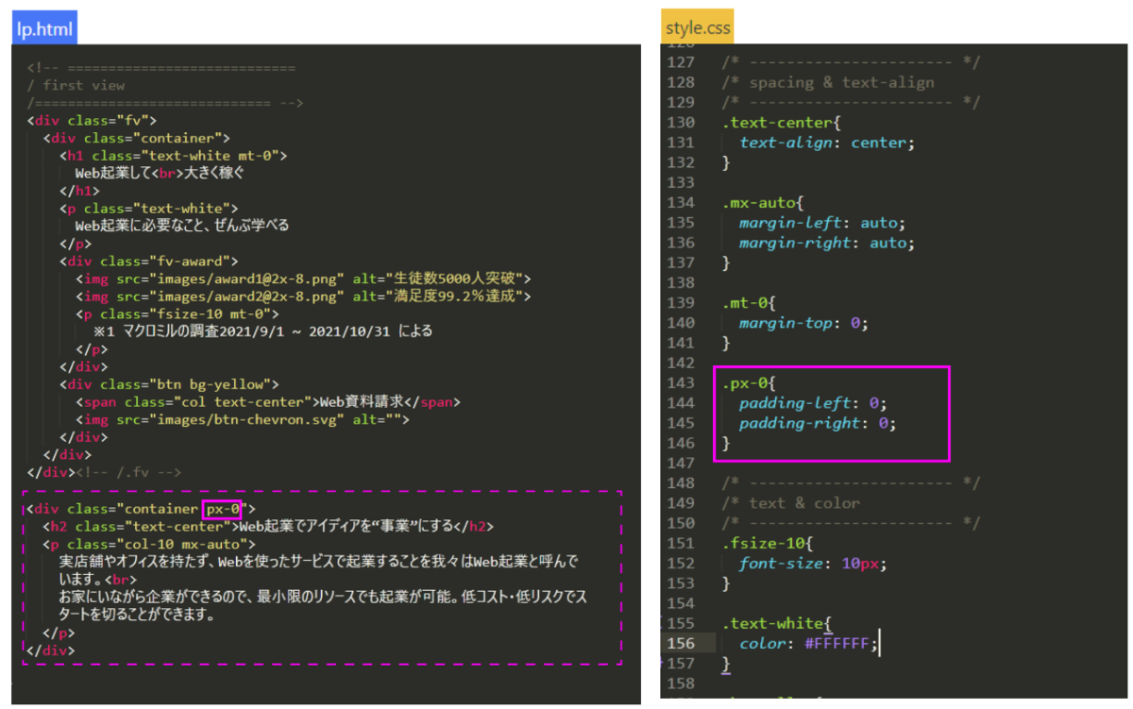Click the ".px-0{" selector in style.css
Screen dimensions: 1133x709
point(748,382)
